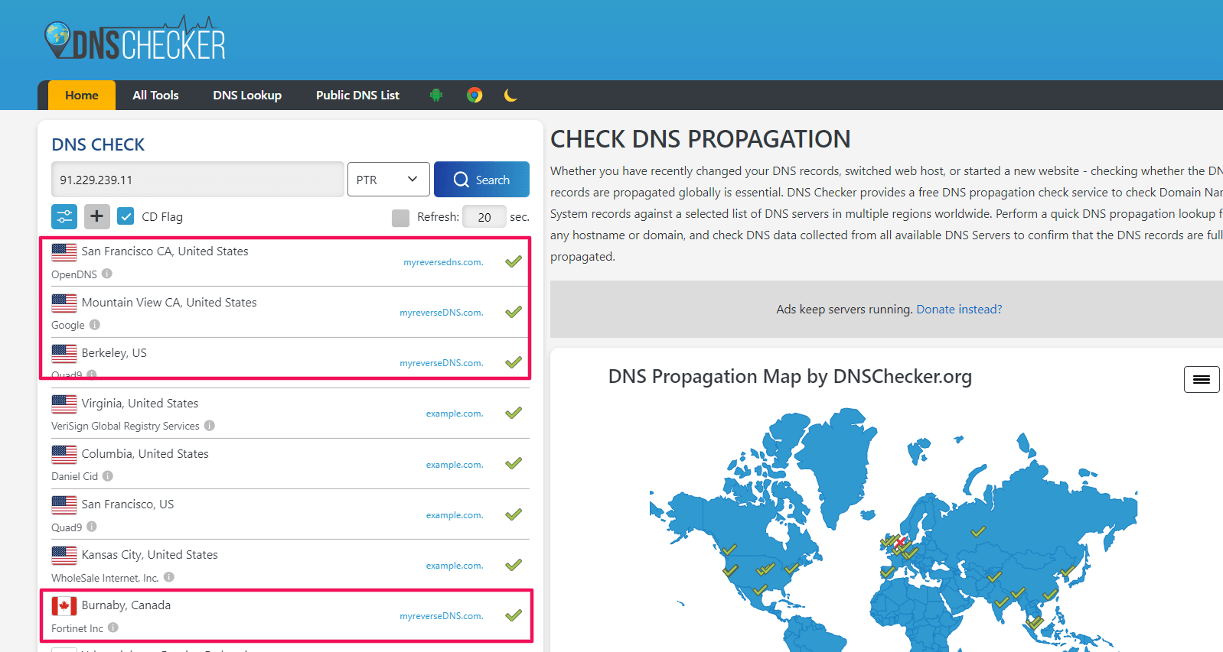
Task: Click the info icon next to Daniel Cid
Action: (108, 475)
